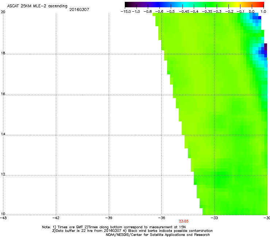Click the note line beginning 'Note: 1) Times are GMT'

114,227
